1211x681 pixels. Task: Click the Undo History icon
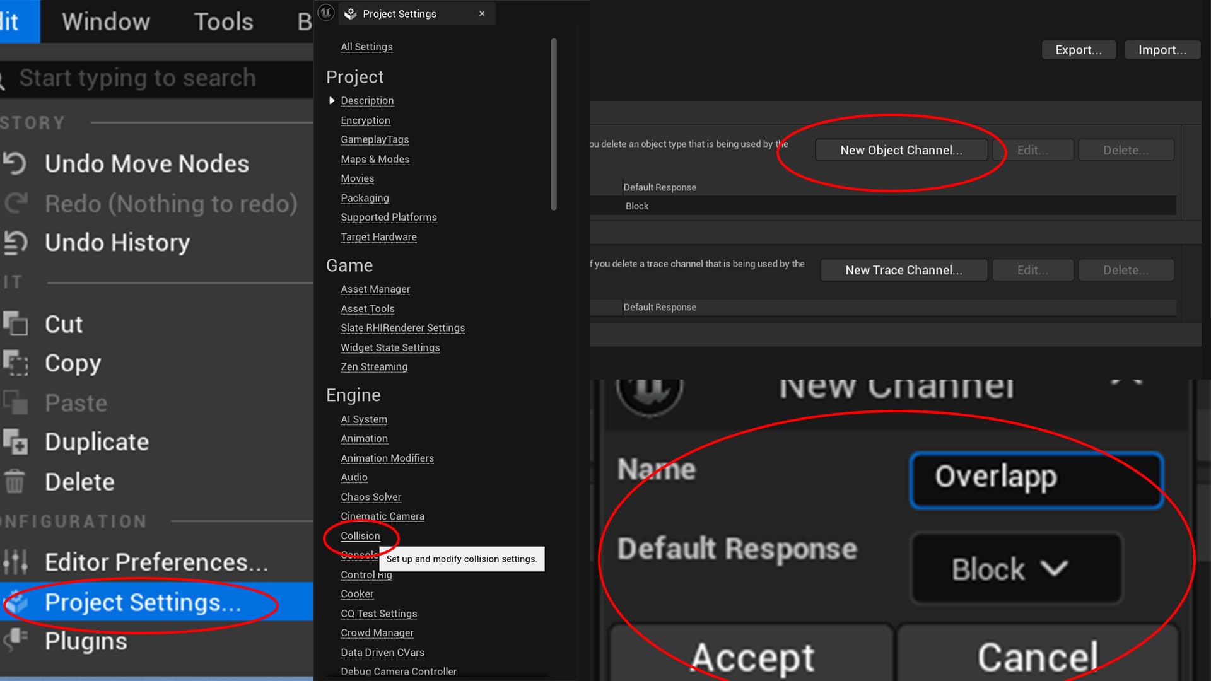coord(15,243)
